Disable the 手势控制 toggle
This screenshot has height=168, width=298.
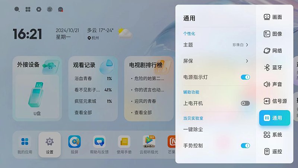click(x=245, y=146)
